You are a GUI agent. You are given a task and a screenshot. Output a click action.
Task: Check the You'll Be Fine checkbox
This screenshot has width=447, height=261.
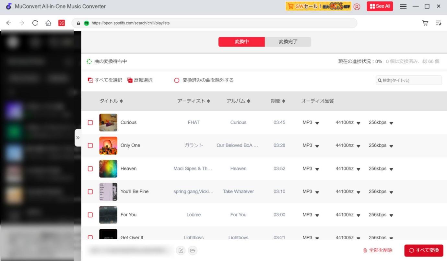(x=90, y=191)
